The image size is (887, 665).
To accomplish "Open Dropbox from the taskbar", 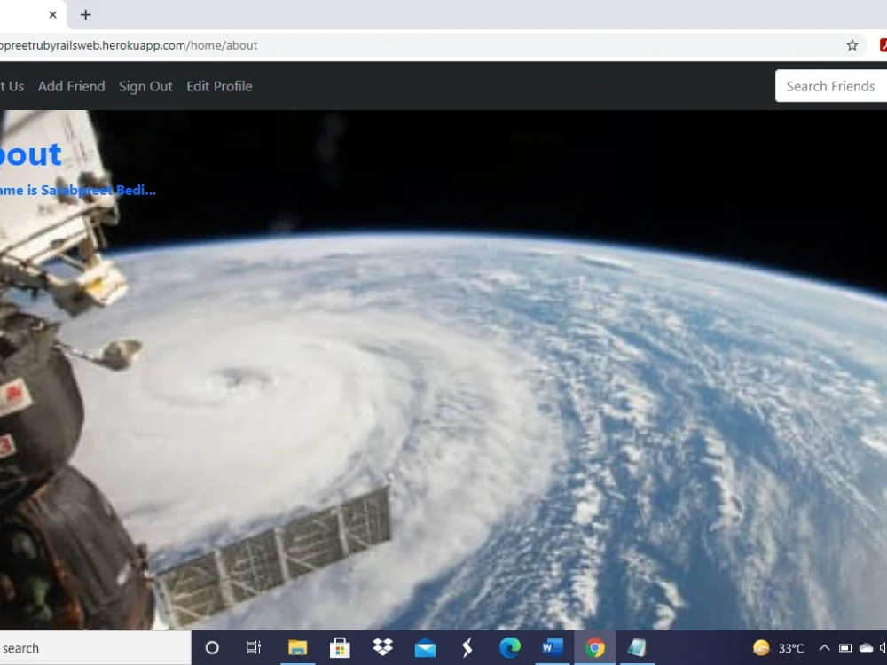I will point(383,647).
